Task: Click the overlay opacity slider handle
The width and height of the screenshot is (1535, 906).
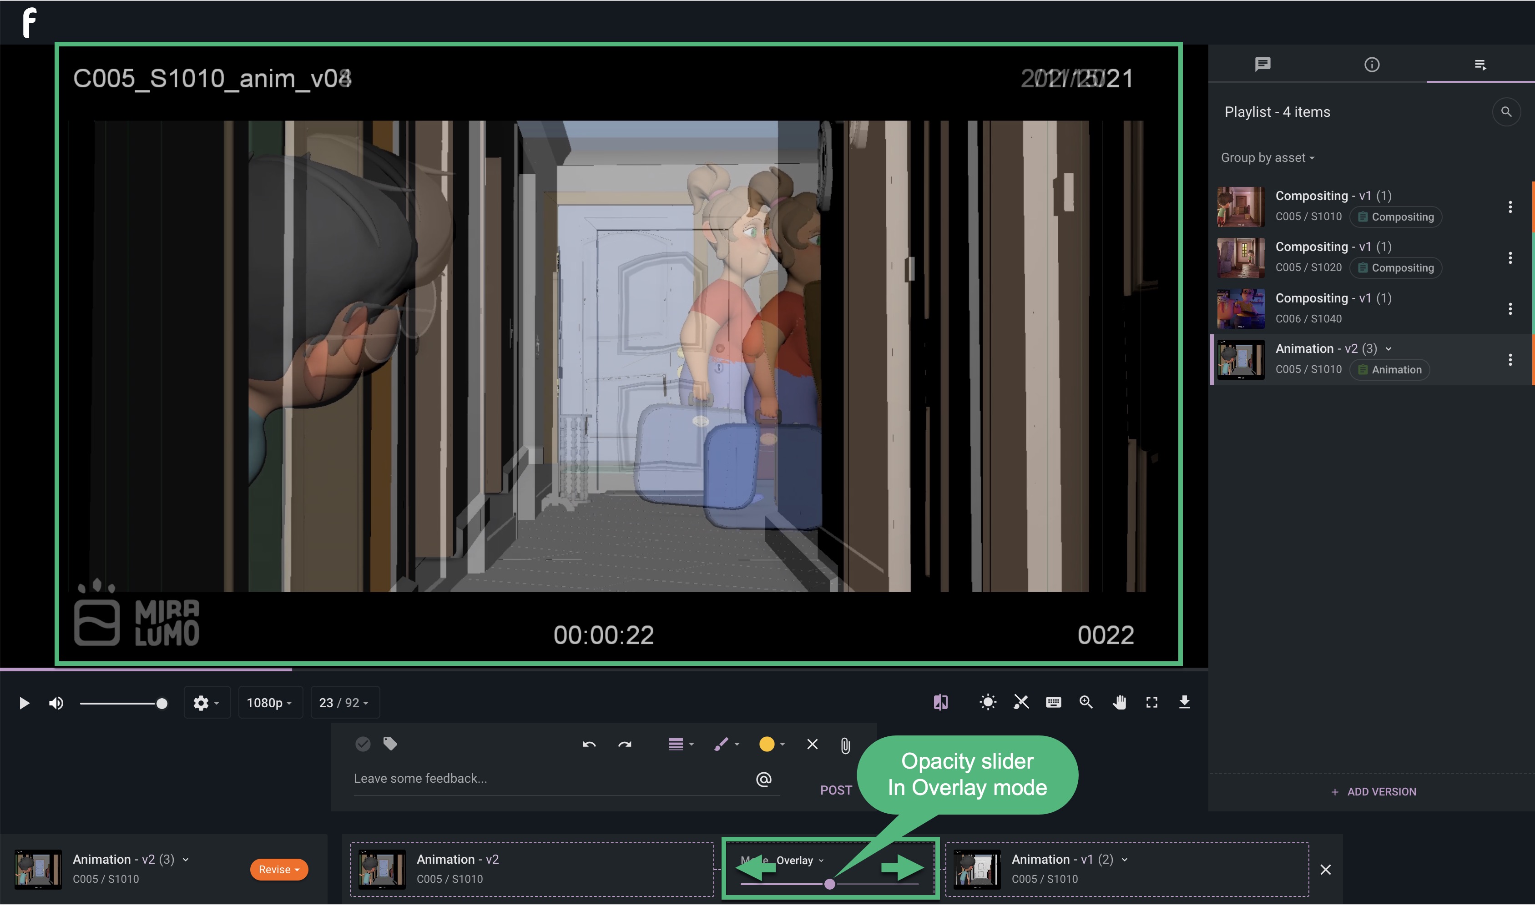Action: pyautogui.click(x=829, y=885)
